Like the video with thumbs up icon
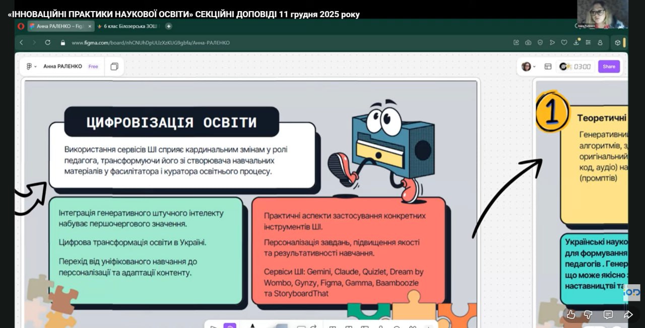Image resolution: width=645 pixels, height=328 pixels. click(571, 314)
